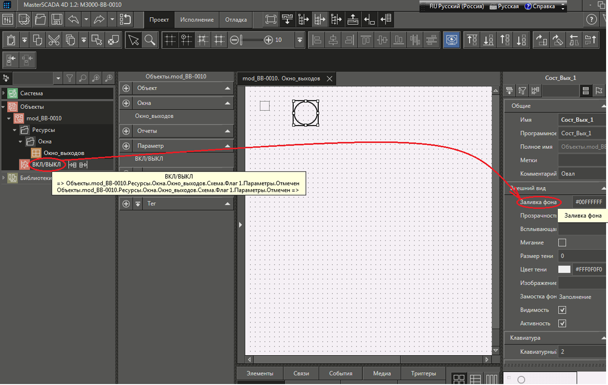Collapse the Ресурсы folder in tree
The image size is (608, 385).
point(15,130)
